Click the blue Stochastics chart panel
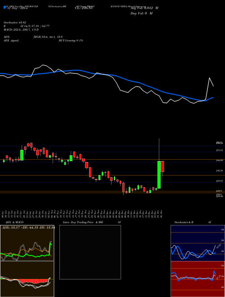This screenshot has width=225, height=297. tap(198, 243)
